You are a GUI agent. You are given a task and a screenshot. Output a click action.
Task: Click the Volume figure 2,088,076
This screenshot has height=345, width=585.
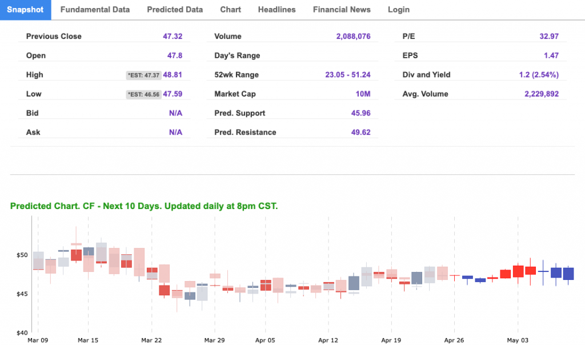[x=353, y=37]
